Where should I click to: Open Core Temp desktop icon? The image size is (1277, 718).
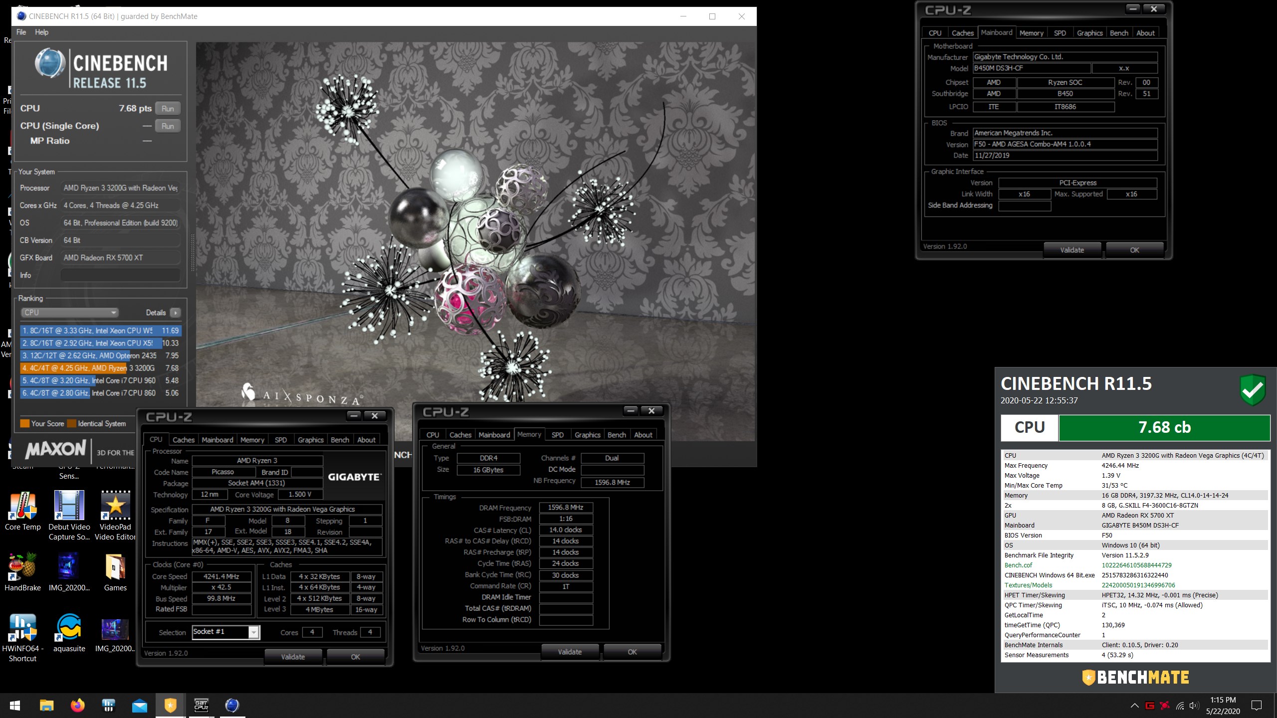tap(22, 511)
